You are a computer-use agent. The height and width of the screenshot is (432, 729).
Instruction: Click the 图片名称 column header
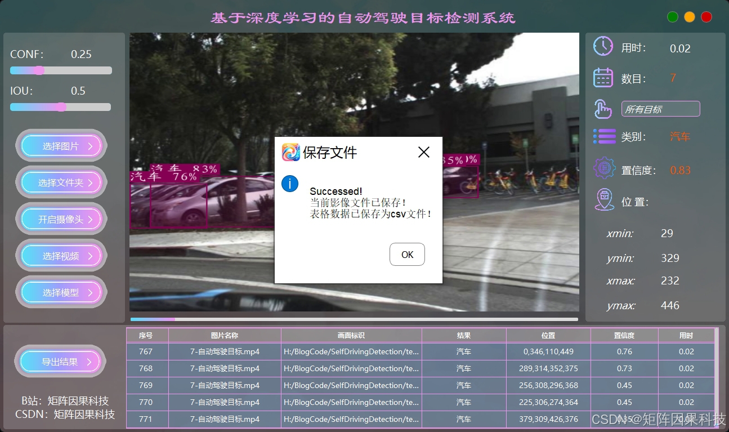click(x=225, y=335)
